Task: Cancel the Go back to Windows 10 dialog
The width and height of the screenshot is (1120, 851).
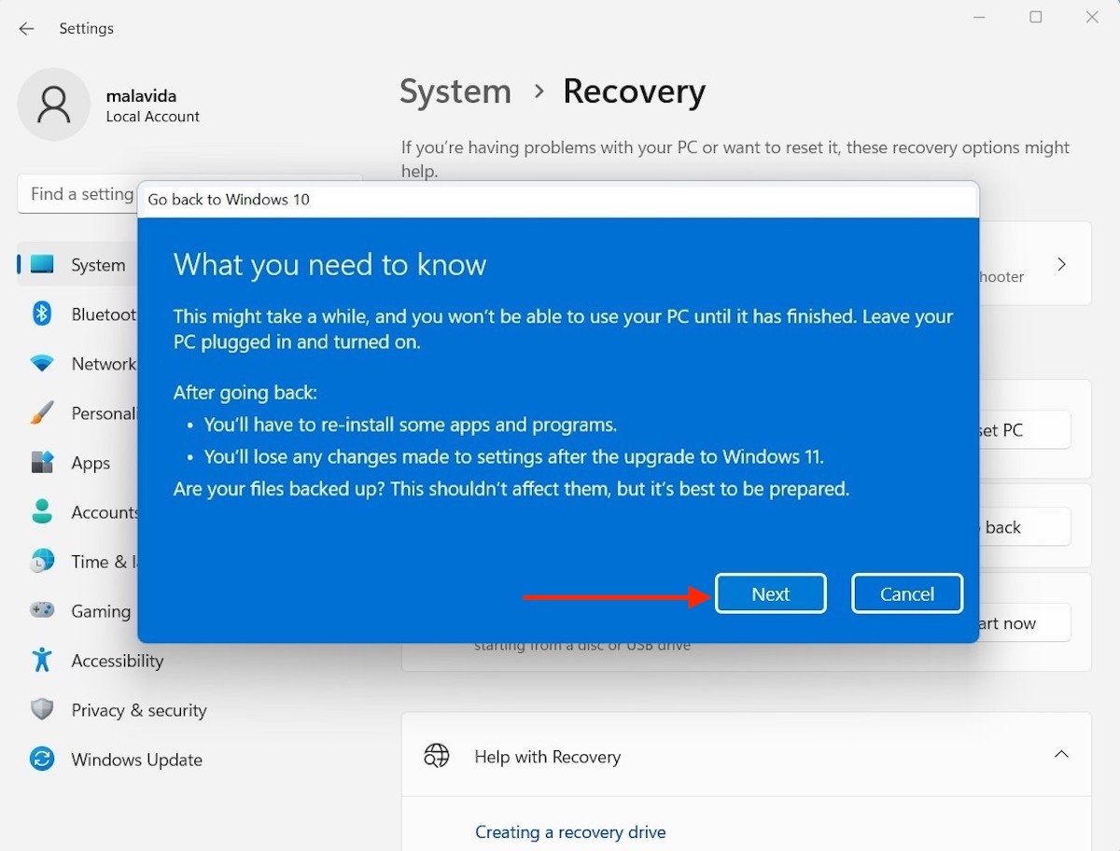Action: [907, 593]
